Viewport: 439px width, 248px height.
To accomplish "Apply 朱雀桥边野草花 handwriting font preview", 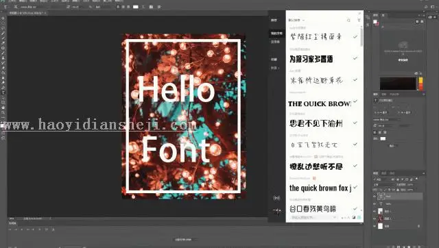I will point(316,81).
